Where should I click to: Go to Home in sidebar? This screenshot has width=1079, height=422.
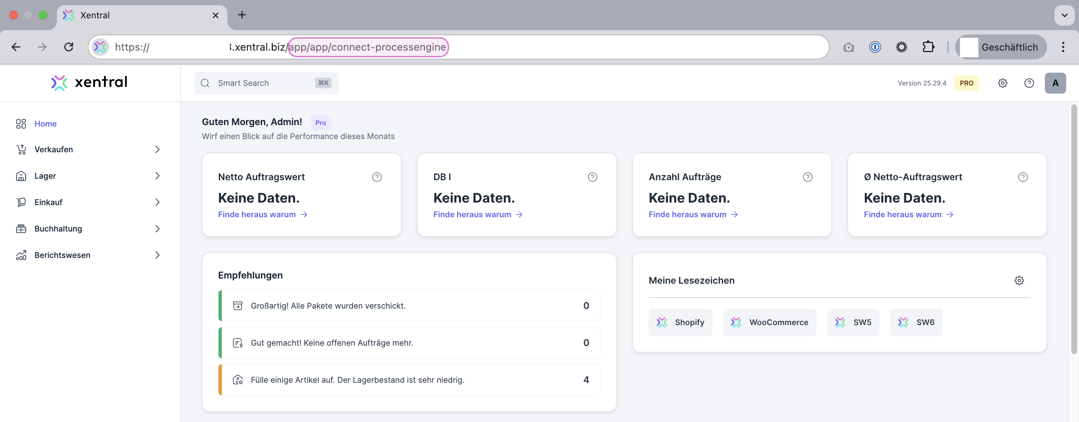(45, 124)
